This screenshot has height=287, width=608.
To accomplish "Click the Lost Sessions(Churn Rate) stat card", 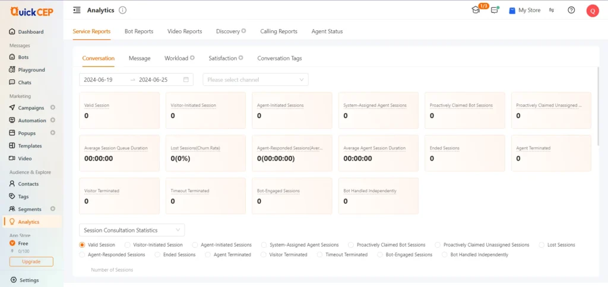I will pos(205,153).
